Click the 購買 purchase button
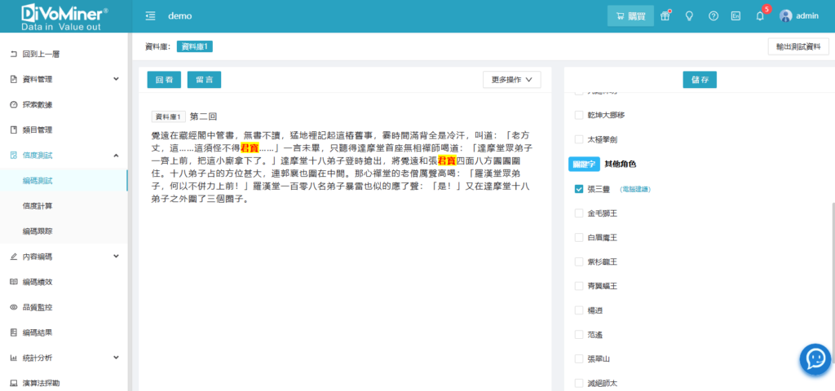This screenshot has width=835, height=391. (630, 16)
